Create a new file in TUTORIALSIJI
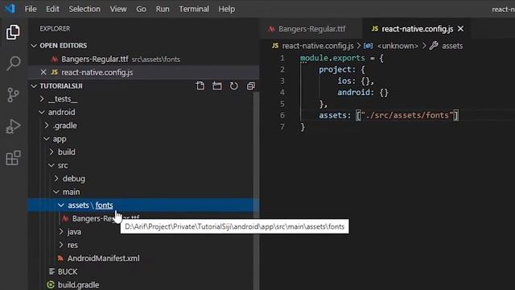The image size is (515, 290). click(x=200, y=86)
